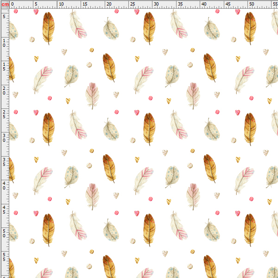Click the red cm unit box
The width and height of the screenshot is (278, 278).
(x=5, y=4)
